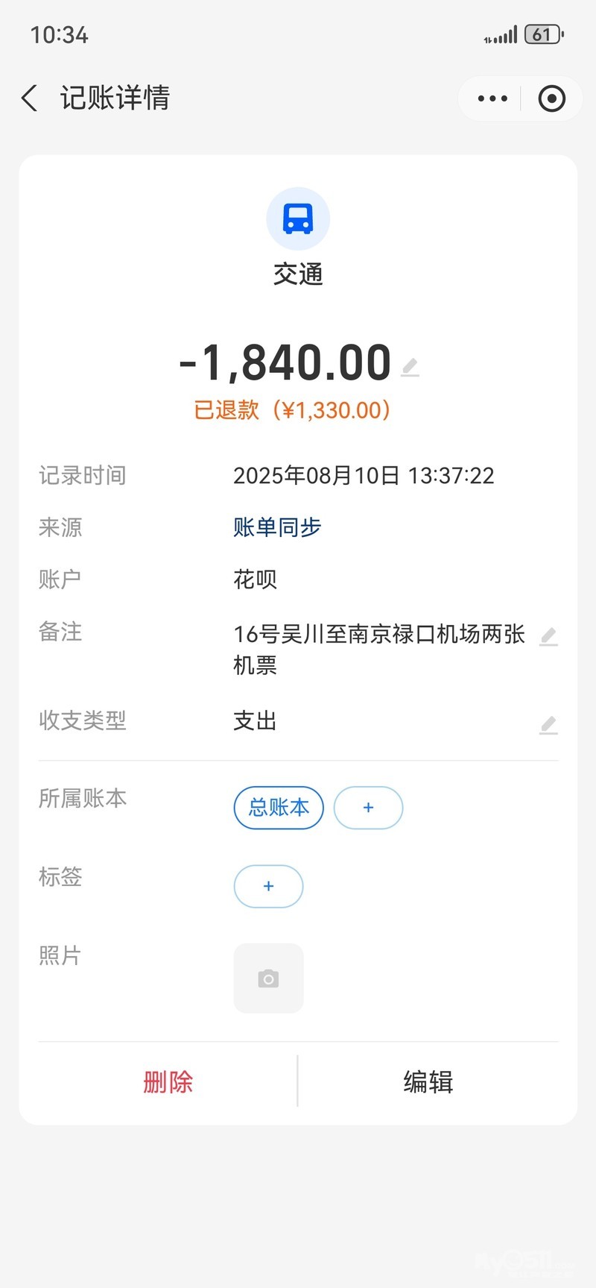Add a photo via camera placeholder
This screenshot has height=1288, width=596.
[x=268, y=978]
